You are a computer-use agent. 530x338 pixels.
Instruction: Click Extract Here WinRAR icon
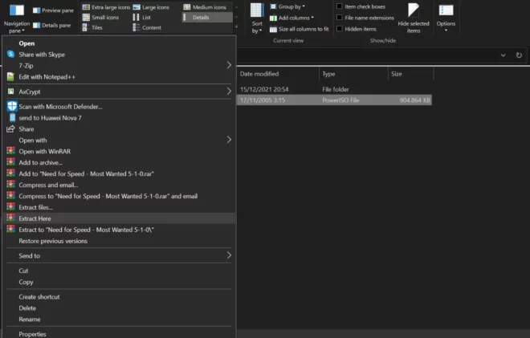point(10,218)
